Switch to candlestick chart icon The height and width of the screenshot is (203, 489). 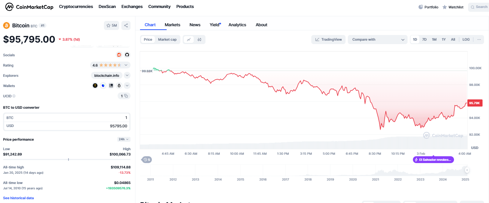[199, 40]
